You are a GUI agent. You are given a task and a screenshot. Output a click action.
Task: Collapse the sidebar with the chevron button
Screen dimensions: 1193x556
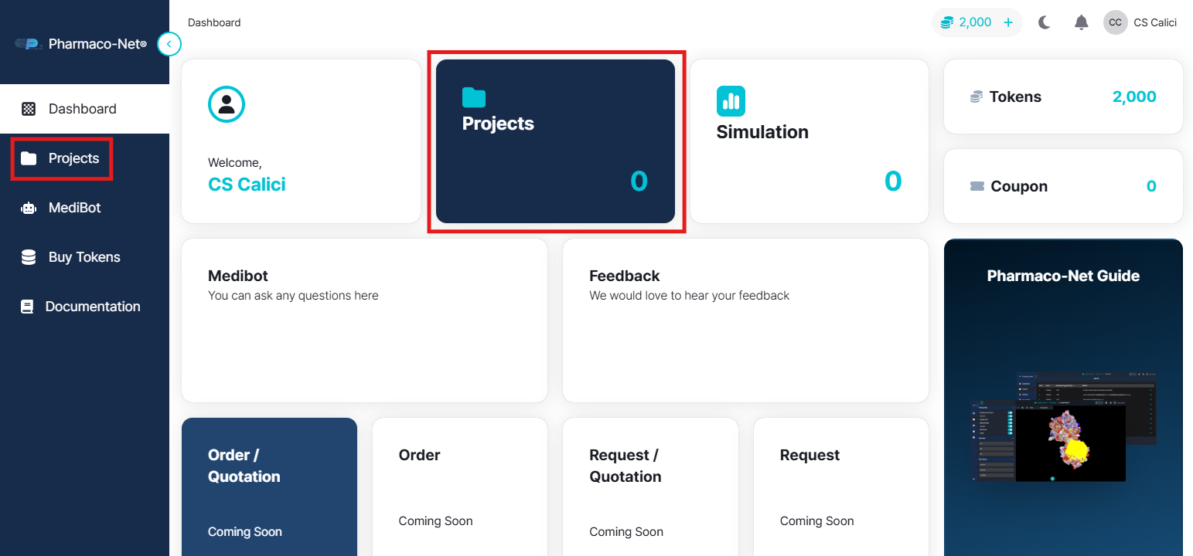(169, 44)
